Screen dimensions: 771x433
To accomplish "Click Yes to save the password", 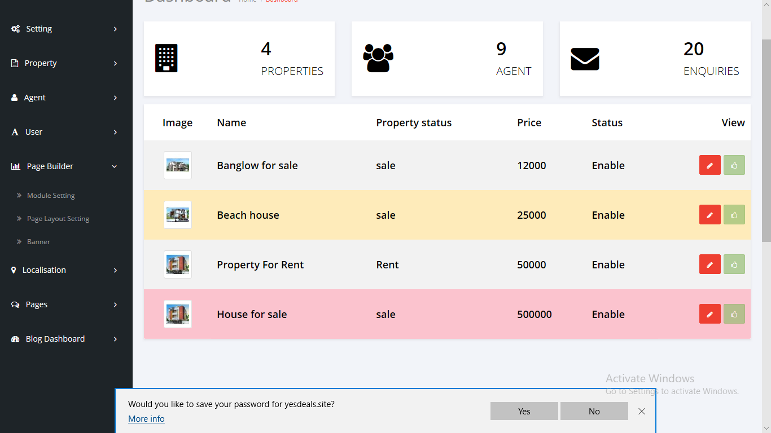I will tap(524, 411).
